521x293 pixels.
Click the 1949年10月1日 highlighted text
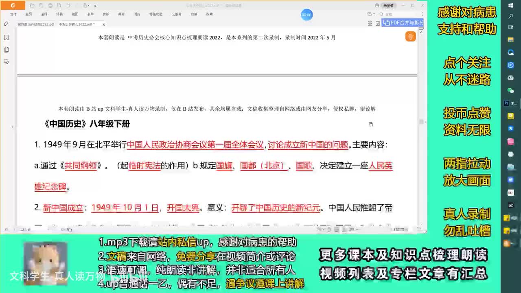coord(125,208)
